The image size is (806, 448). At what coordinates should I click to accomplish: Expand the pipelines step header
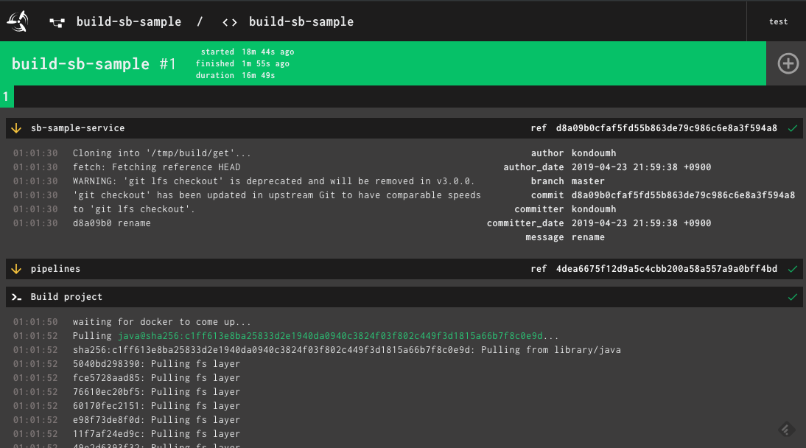[x=404, y=269]
